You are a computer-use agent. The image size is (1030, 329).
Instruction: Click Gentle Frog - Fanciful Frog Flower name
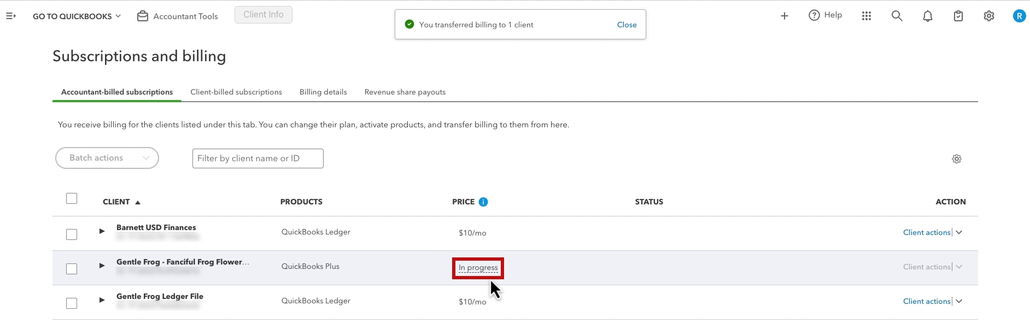pos(183,262)
